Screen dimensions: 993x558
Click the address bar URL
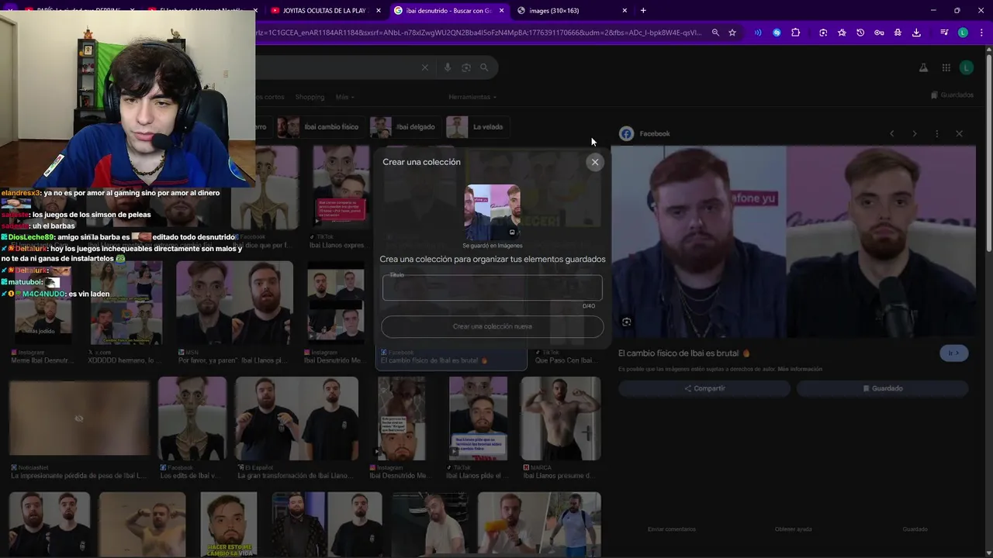479,33
